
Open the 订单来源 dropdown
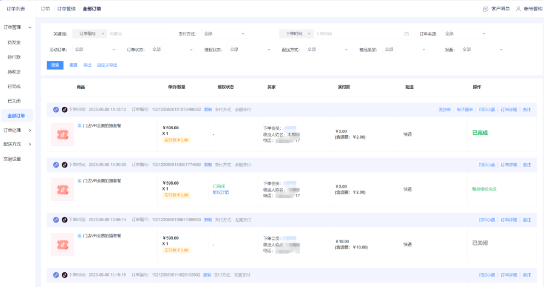pos(465,34)
